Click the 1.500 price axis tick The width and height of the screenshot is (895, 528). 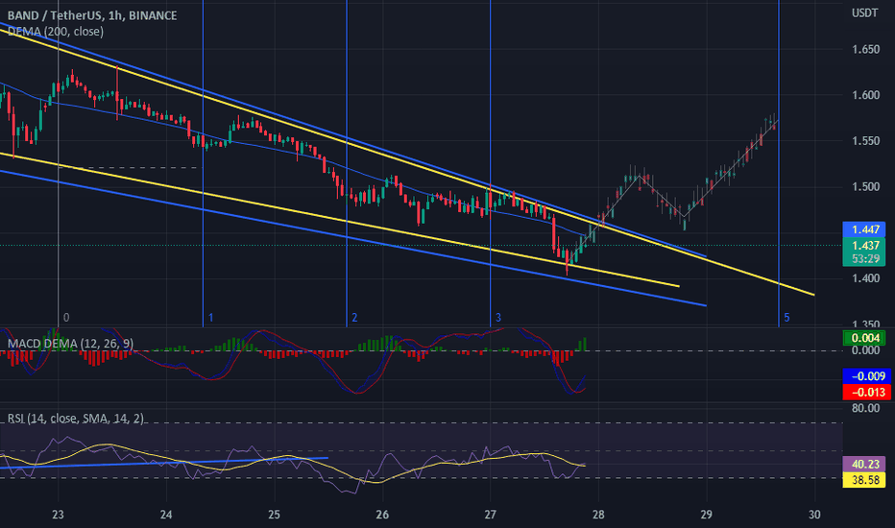[865, 186]
